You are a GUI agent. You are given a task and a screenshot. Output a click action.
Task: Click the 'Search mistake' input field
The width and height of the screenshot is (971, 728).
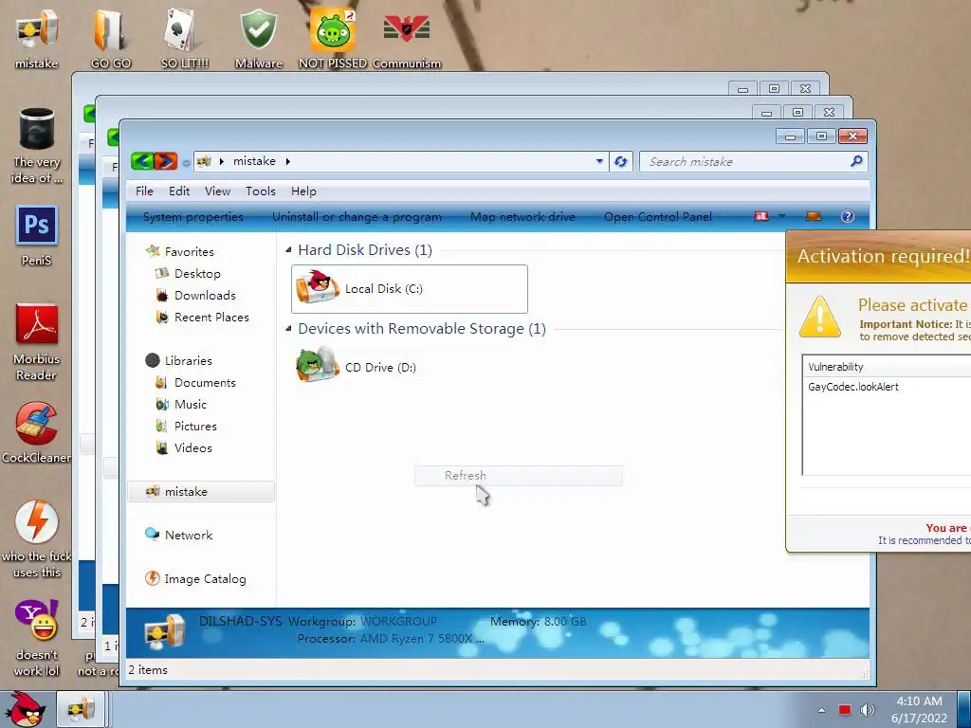tap(746, 161)
